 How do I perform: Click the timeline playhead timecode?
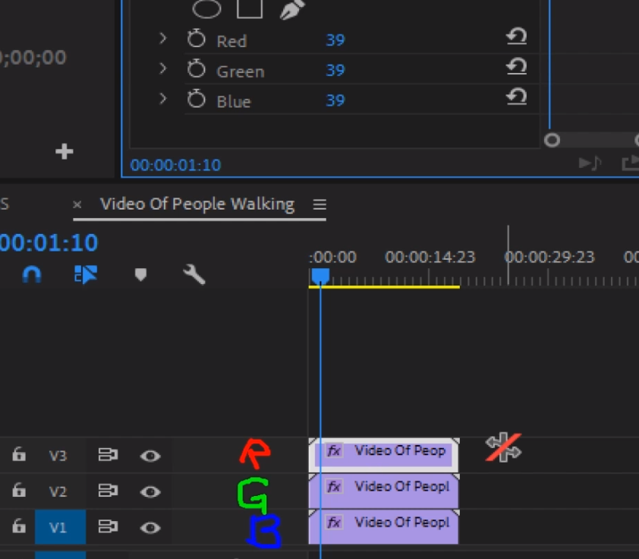49,243
